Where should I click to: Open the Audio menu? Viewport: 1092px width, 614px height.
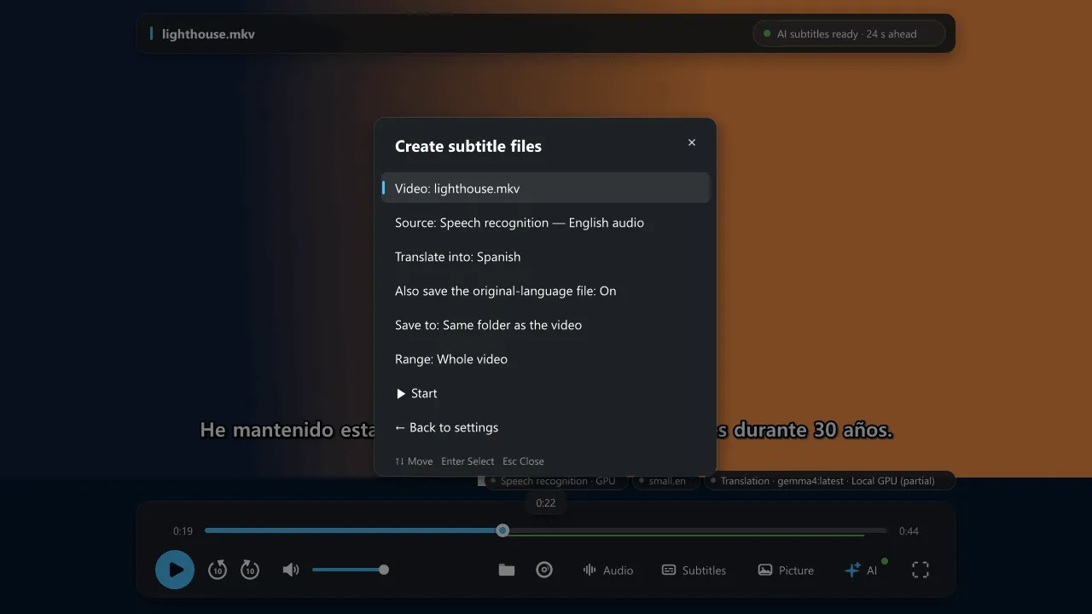pyautogui.click(x=607, y=570)
